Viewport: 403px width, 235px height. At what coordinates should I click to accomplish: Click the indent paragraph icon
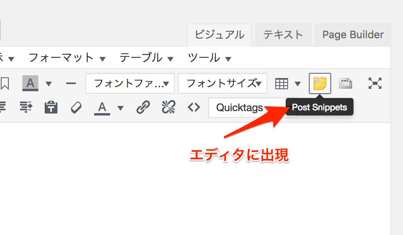click(26, 107)
